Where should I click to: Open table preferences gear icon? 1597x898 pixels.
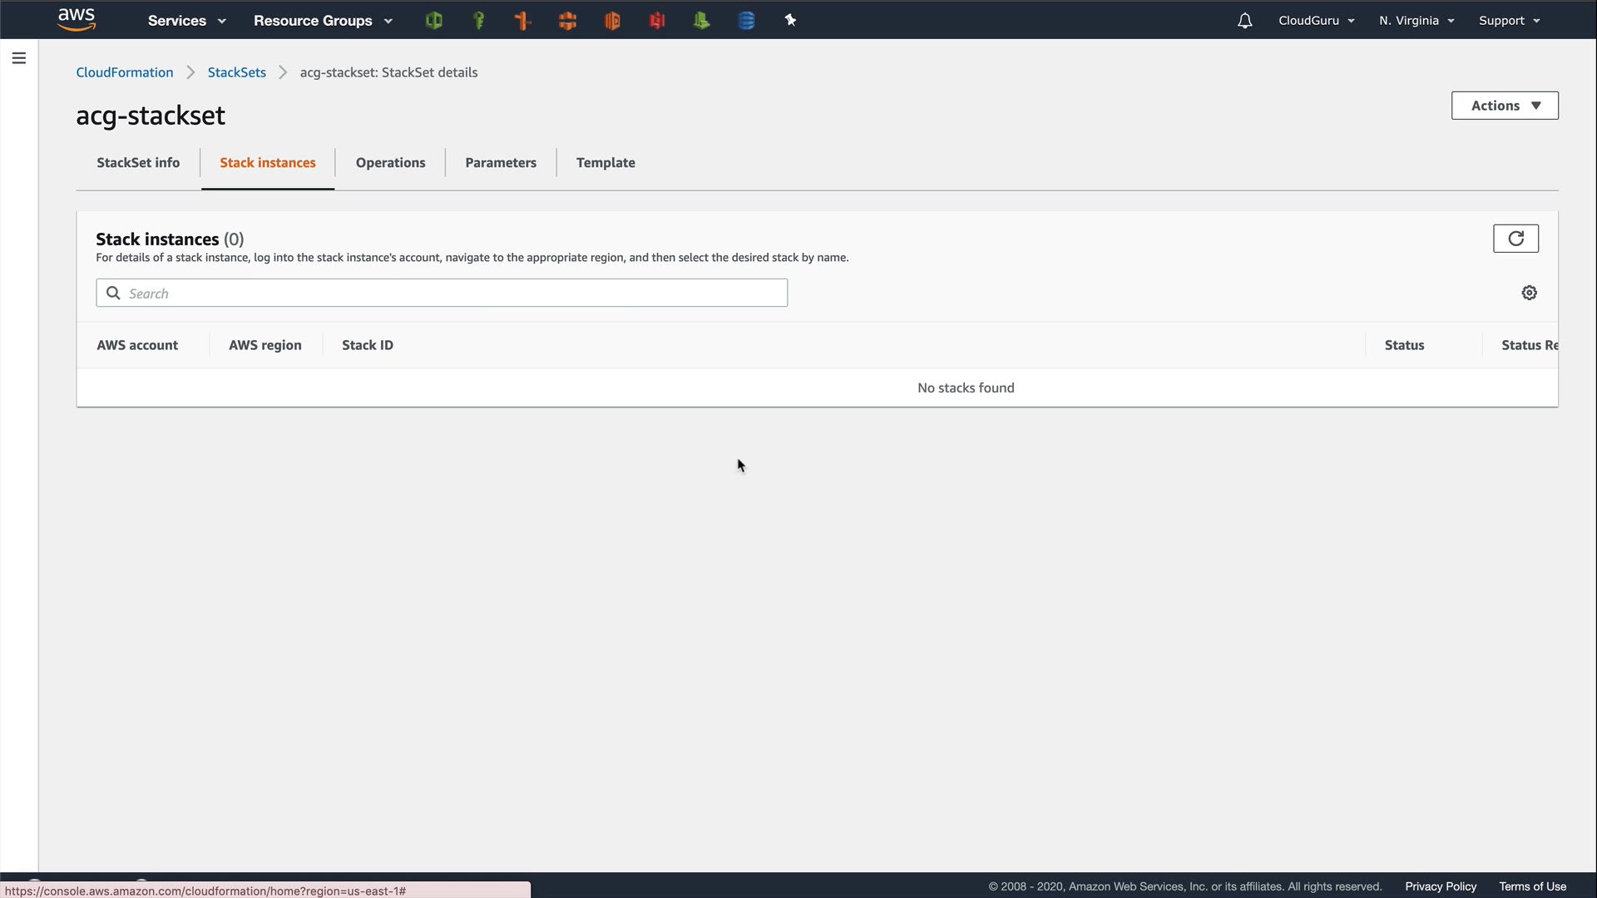click(1529, 293)
